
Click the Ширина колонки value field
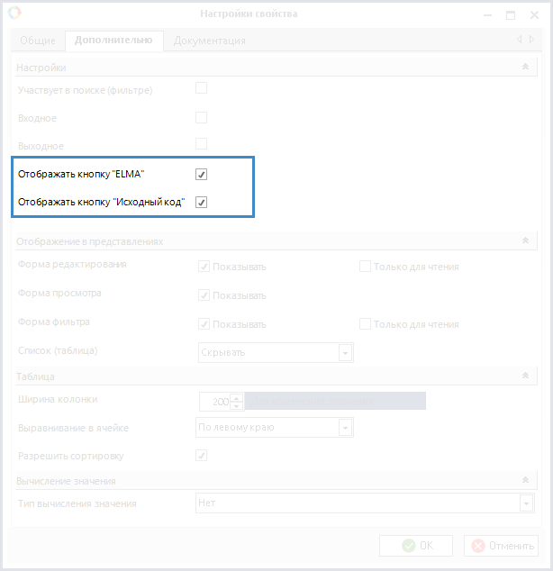pyautogui.click(x=214, y=402)
